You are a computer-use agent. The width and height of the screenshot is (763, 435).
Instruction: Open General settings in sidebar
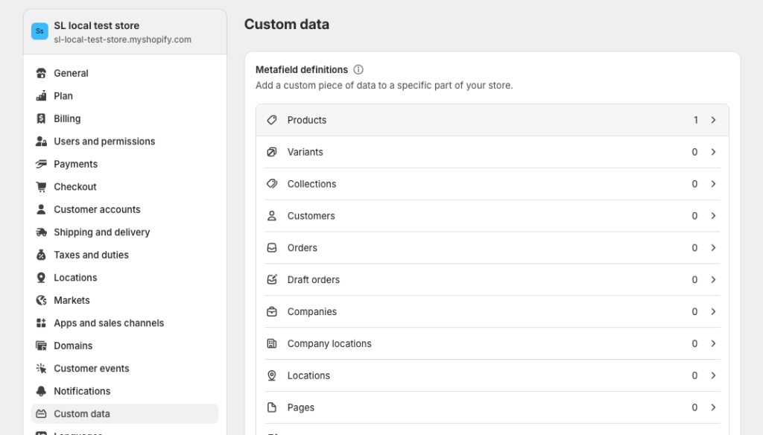71,73
